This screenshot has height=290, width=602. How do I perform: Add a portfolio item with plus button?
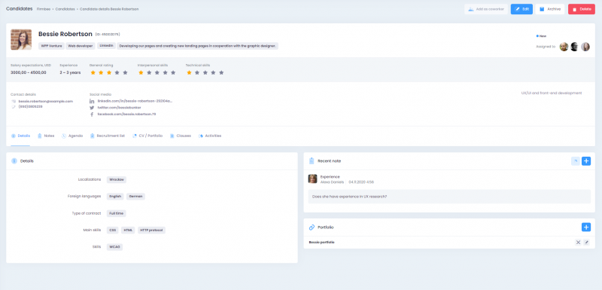(x=586, y=227)
